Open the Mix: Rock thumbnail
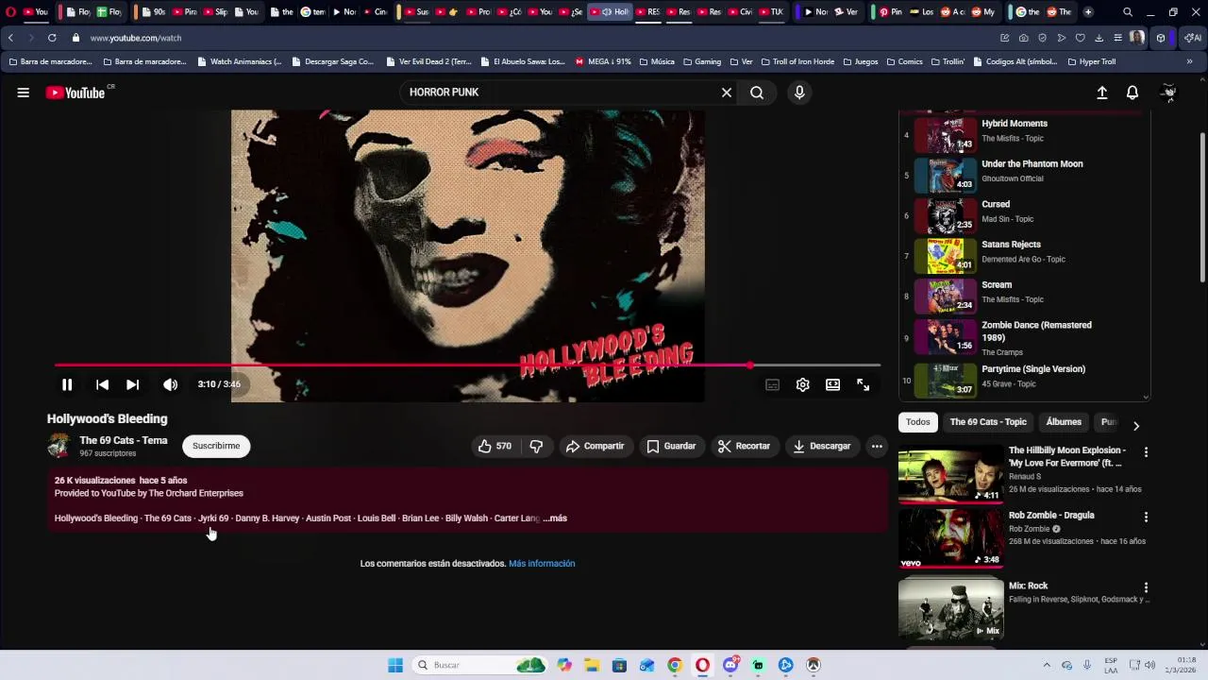The image size is (1208, 680). pos(950,608)
